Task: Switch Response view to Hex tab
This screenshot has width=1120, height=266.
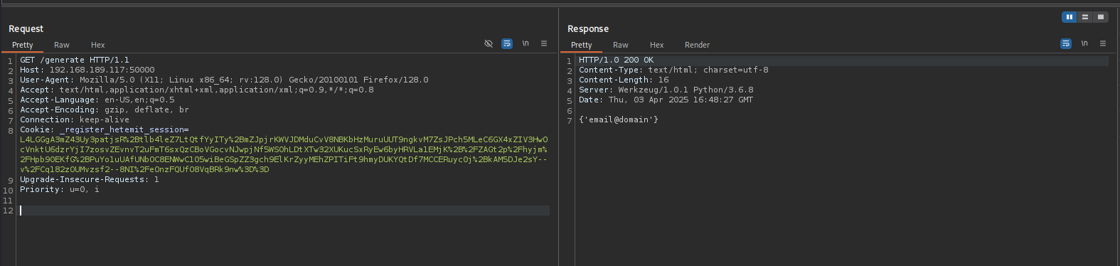Action: tap(657, 45)
